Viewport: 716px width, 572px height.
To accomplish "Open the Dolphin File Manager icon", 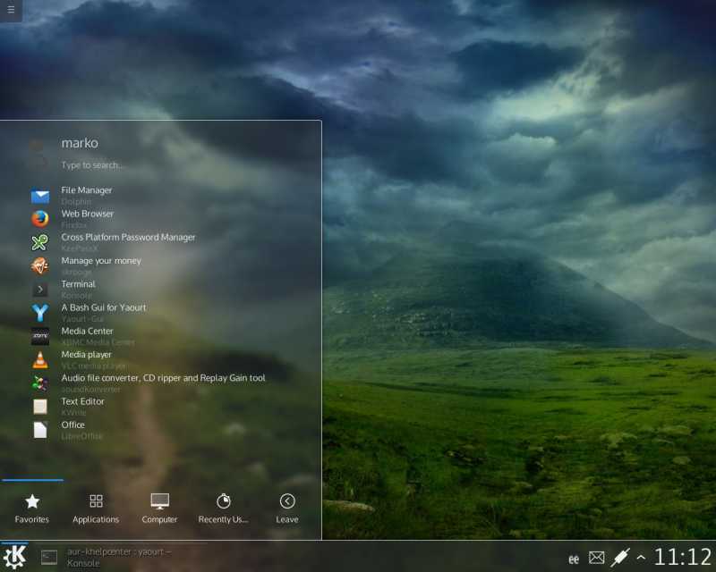I will (40, 196).
